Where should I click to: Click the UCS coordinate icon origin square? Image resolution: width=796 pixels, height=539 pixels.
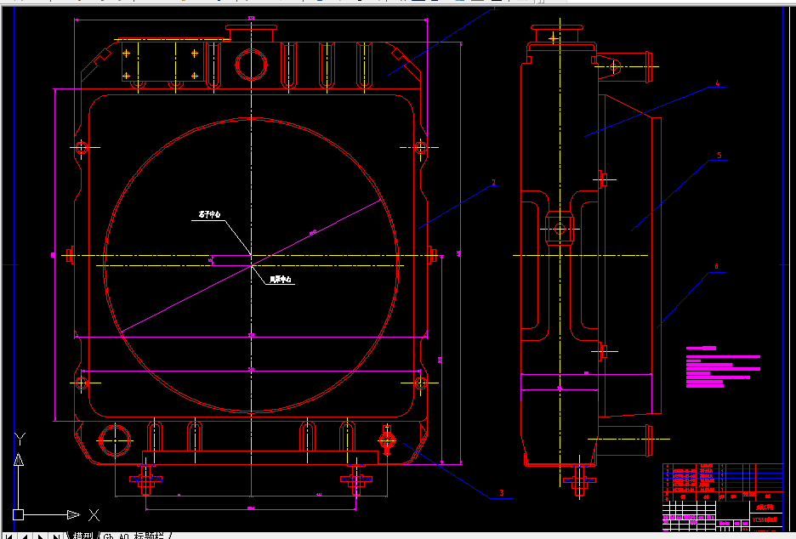(18, 514)
